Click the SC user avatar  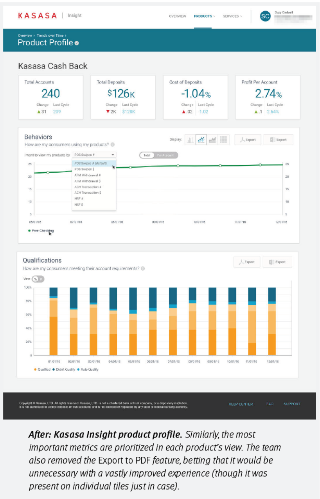click(x=265, y=16)
